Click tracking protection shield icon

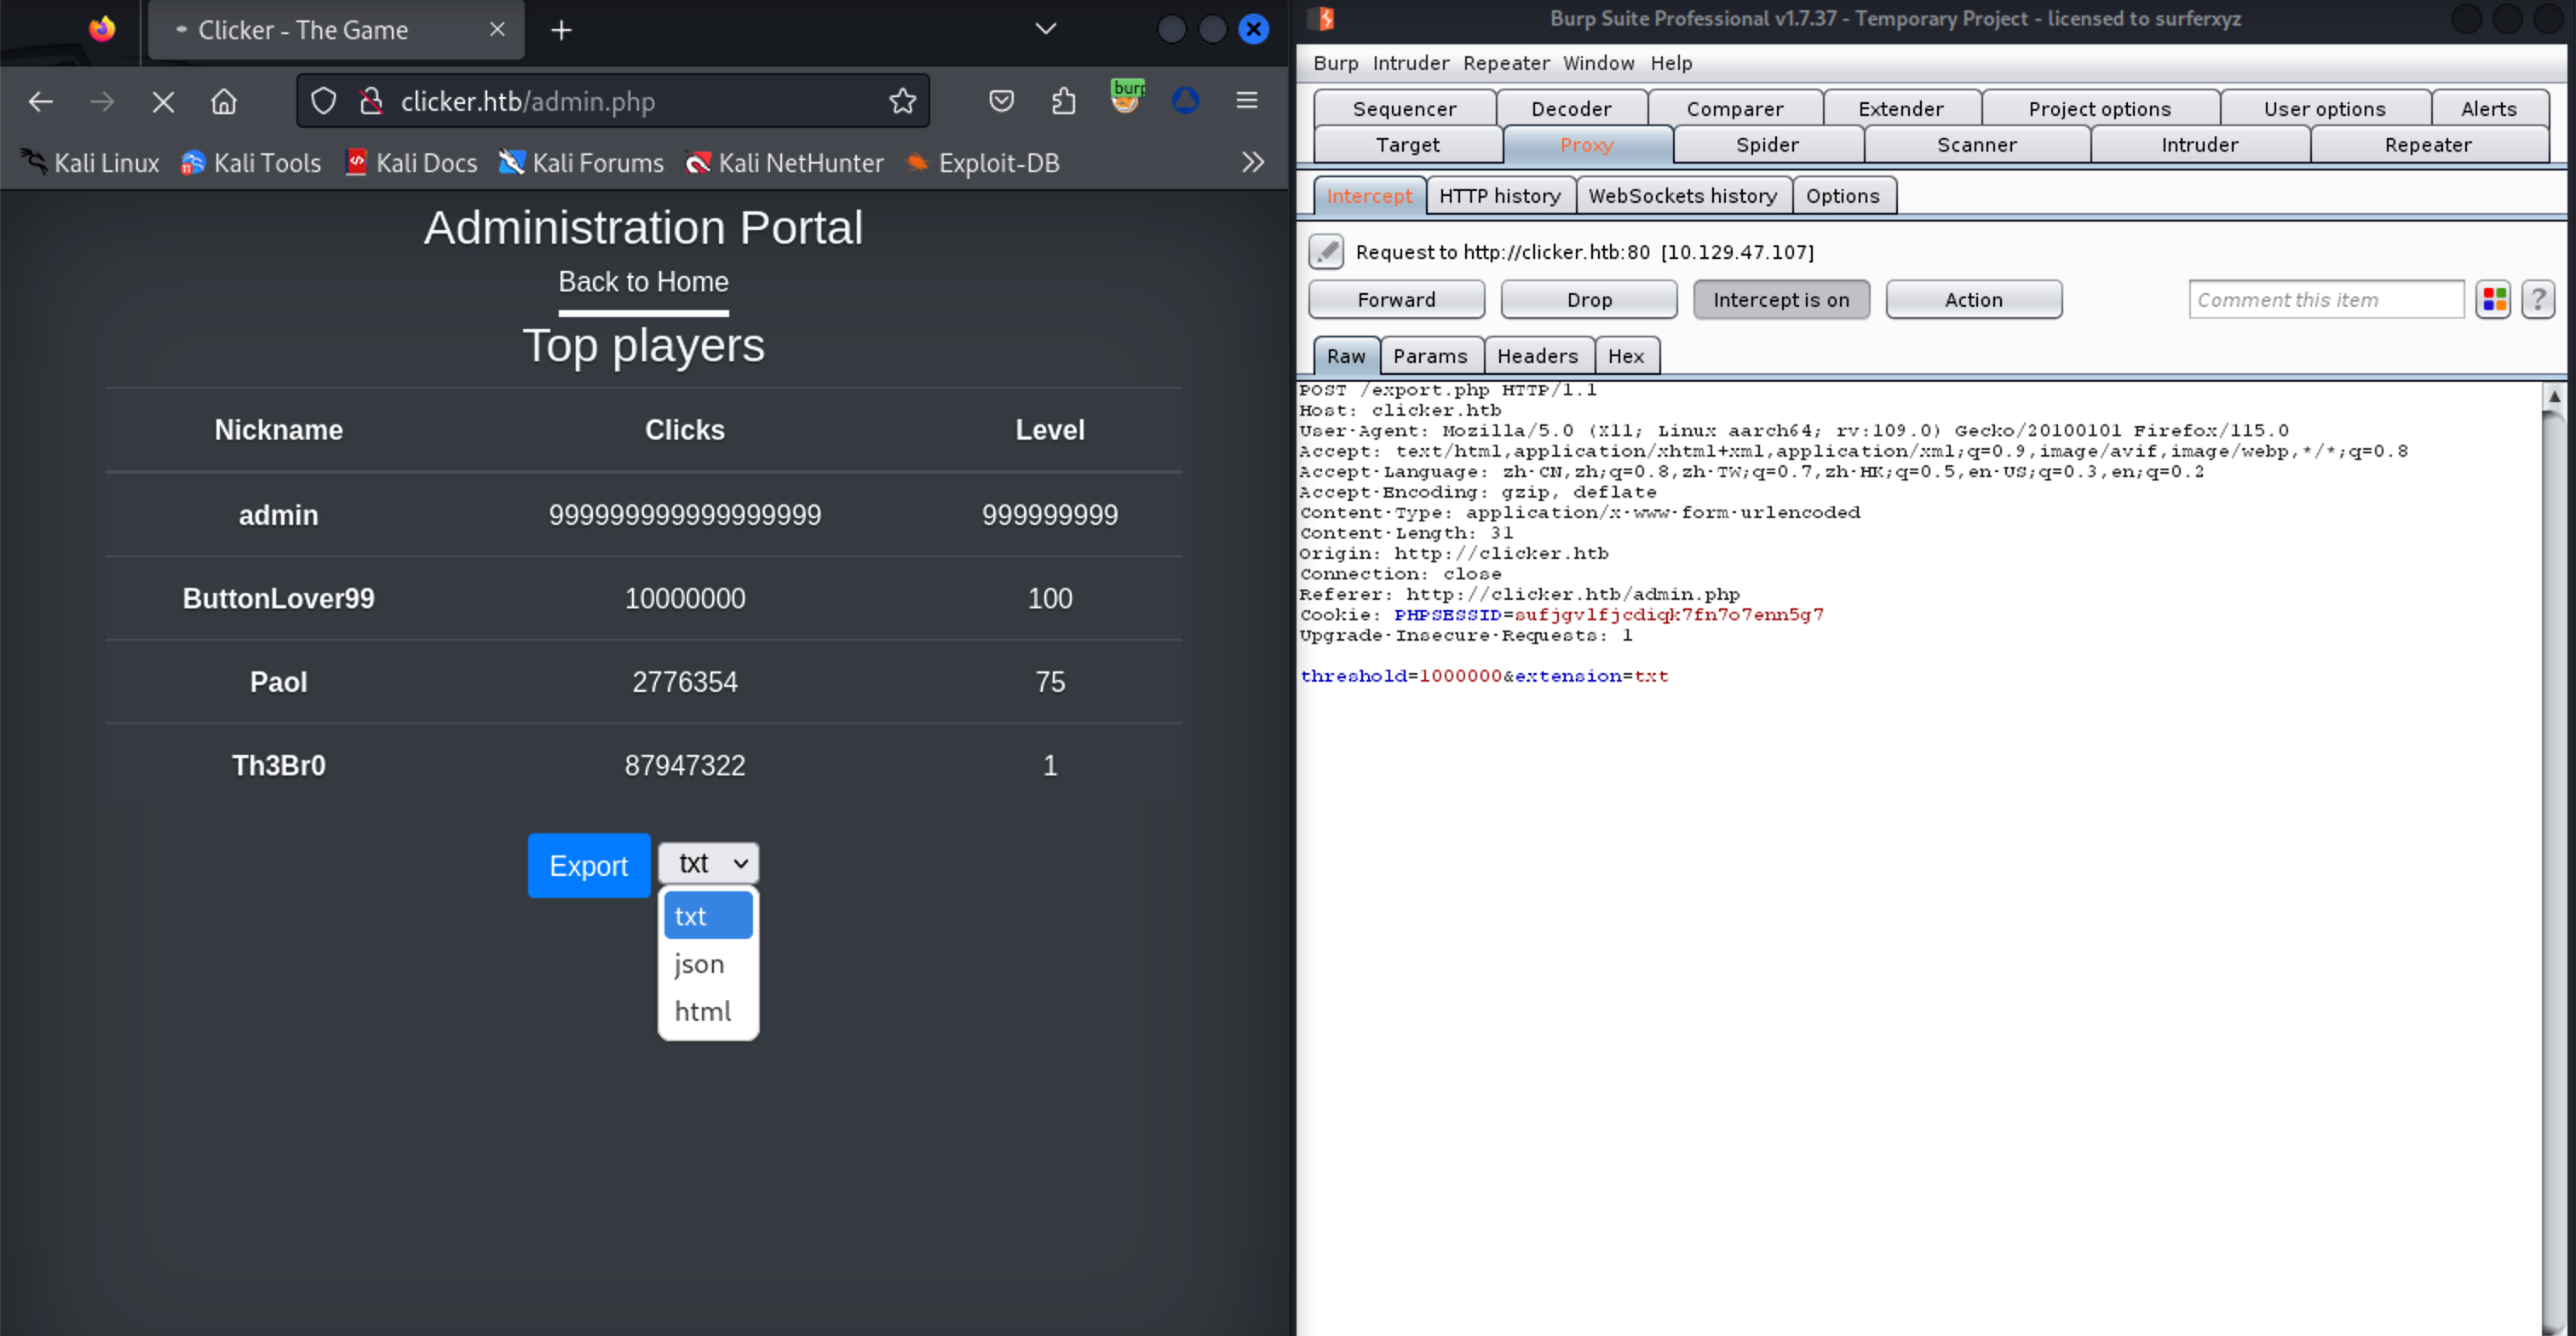pyautogui.click(x=323, y=101)
